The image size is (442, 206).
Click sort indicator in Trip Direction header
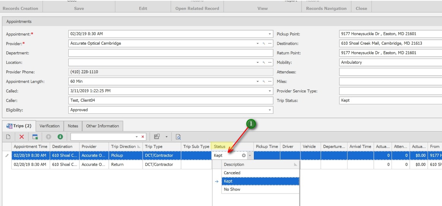(138, 147)
